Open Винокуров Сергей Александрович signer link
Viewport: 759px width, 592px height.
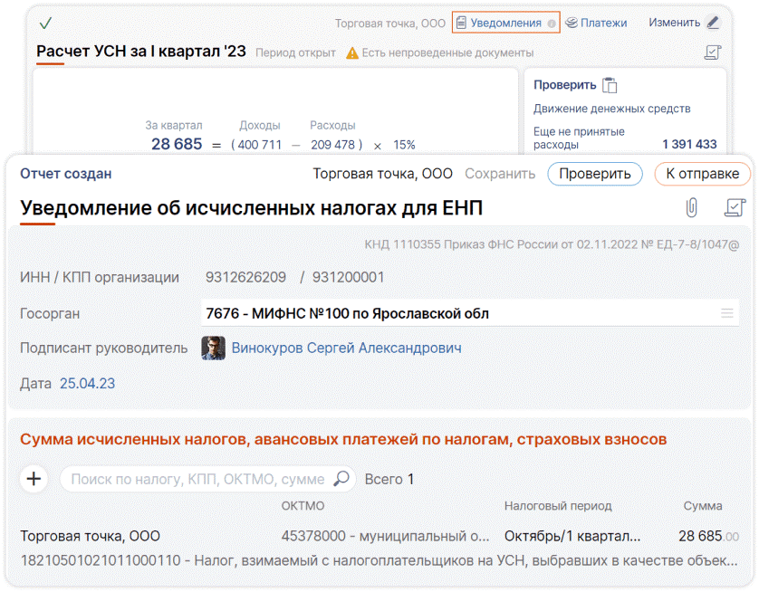(346, 348)
